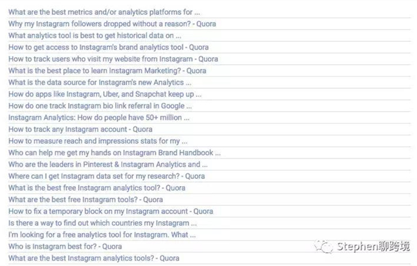Click the WeChat logo icon in the watermark
The width and height of the screenshot is (417, 266).
[x=324, y=246]
